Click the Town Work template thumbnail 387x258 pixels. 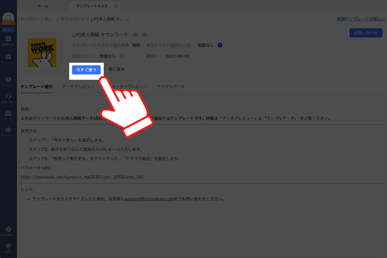42,53
